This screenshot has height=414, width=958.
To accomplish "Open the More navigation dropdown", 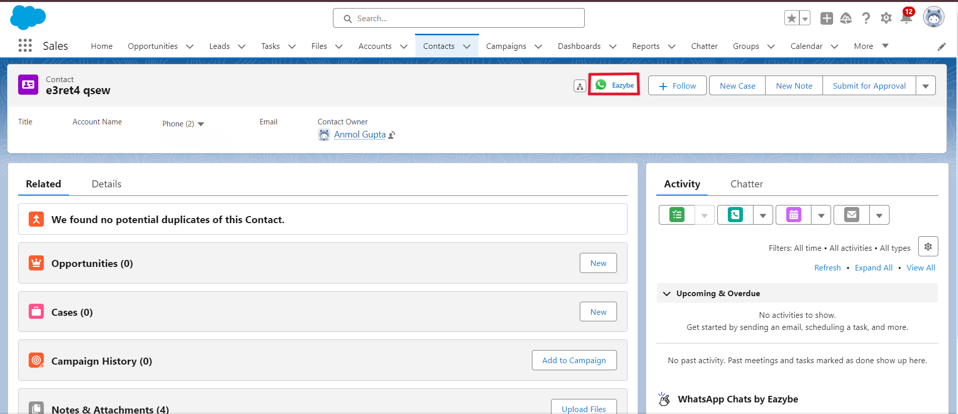I will point(871,46).
